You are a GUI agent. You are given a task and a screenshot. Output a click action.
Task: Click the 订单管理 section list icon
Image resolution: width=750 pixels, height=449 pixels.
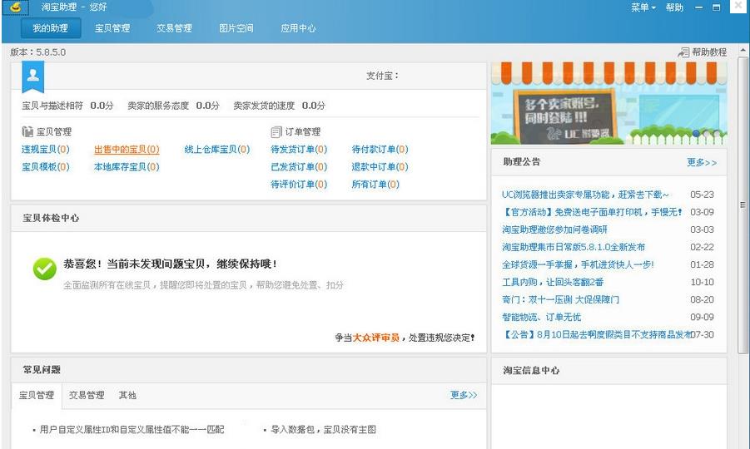pos(276,131)
